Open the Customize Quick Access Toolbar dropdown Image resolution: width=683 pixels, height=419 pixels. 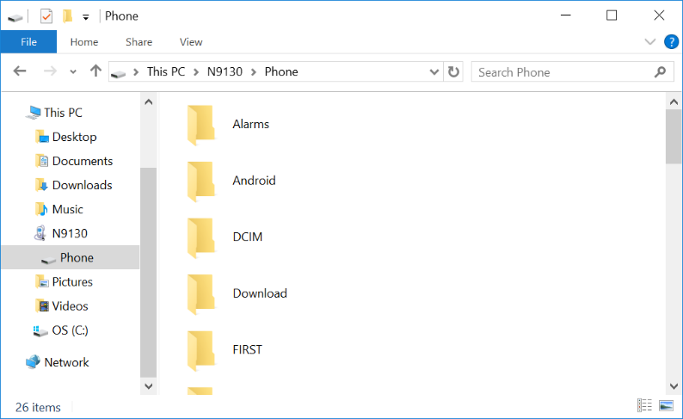point(86,17)
